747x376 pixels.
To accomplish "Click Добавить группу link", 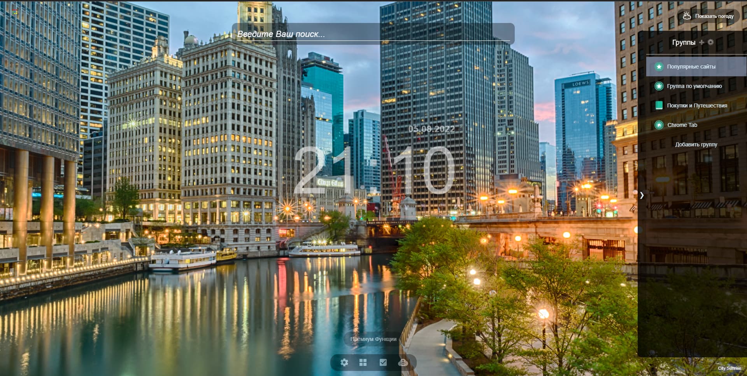I will point(696,144).
